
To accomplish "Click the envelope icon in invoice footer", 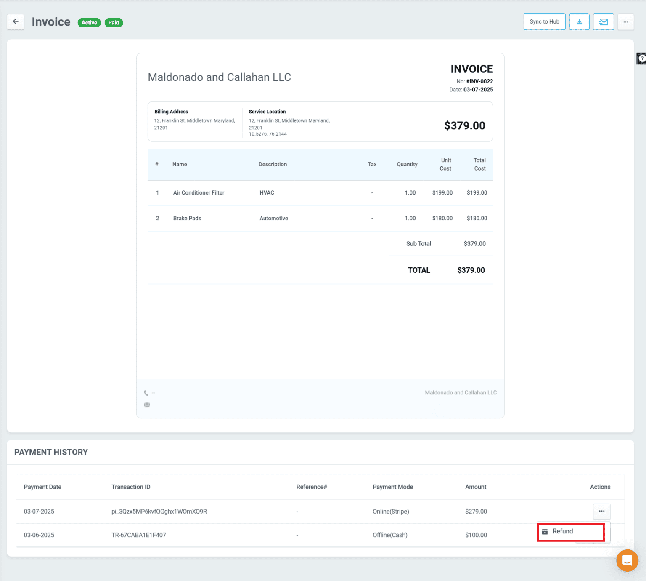I will pos(147,405).
